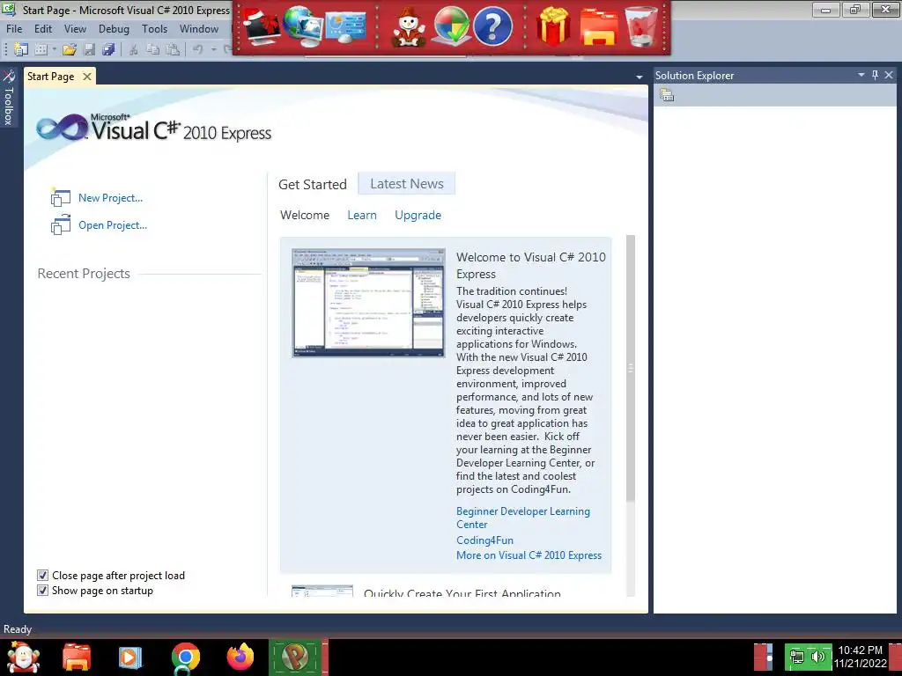Open the Add New Item dropdown arrow
The height and width of the screenshot is (676, 902).
coord(54,49)
